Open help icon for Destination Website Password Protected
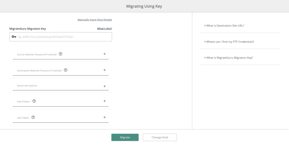 (65, 70)
